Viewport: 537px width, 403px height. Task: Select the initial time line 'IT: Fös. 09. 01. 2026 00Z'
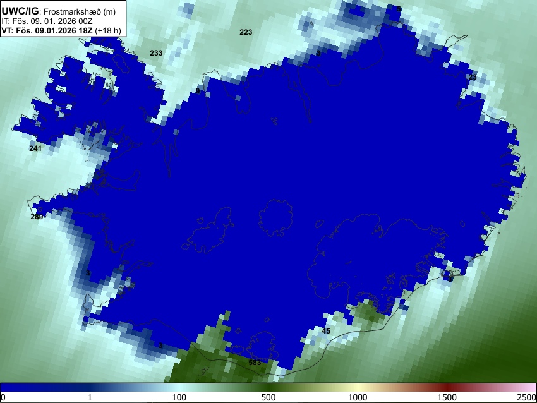(47, 21)
